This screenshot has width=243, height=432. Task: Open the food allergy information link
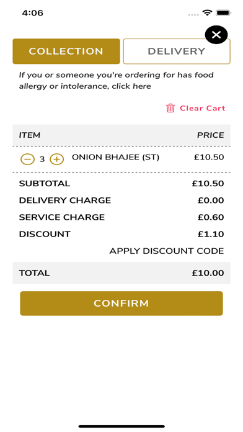pyautogui.click(x=116, y=81)
